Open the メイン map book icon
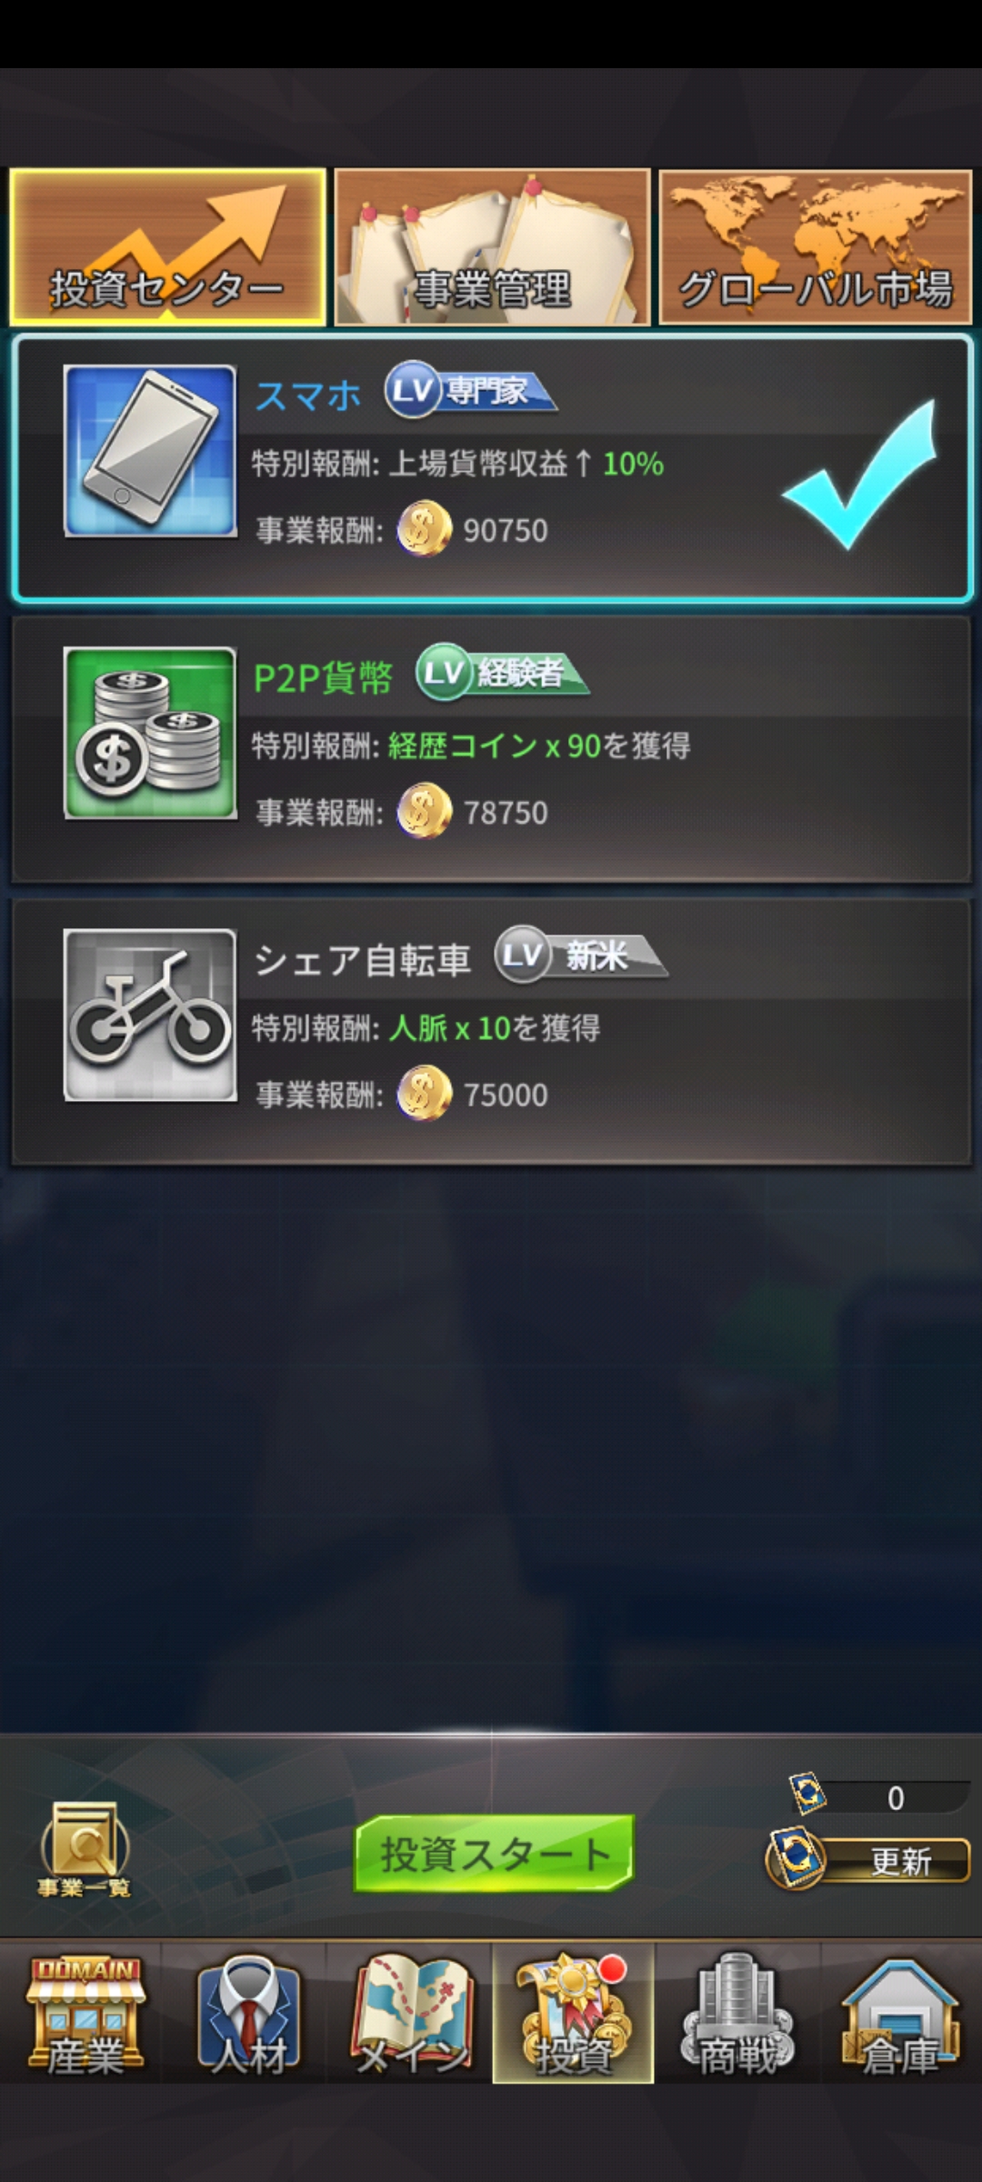 point(412,2013)
